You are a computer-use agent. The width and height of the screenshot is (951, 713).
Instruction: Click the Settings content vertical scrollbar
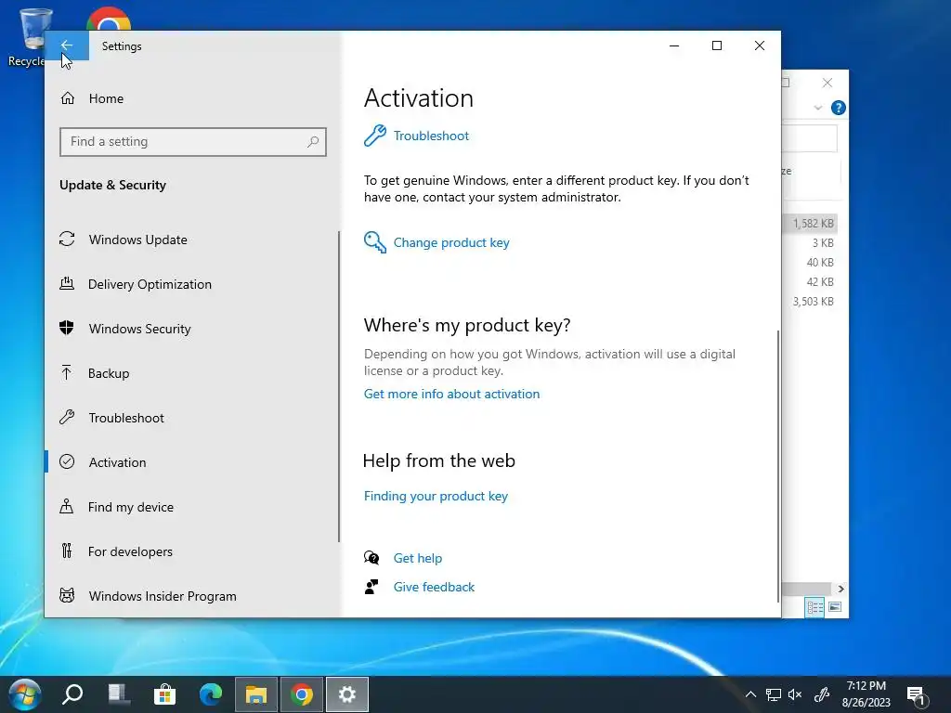(777, 466)
